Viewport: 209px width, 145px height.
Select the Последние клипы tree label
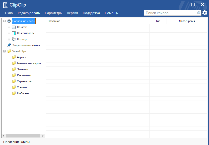click(24, 21)
